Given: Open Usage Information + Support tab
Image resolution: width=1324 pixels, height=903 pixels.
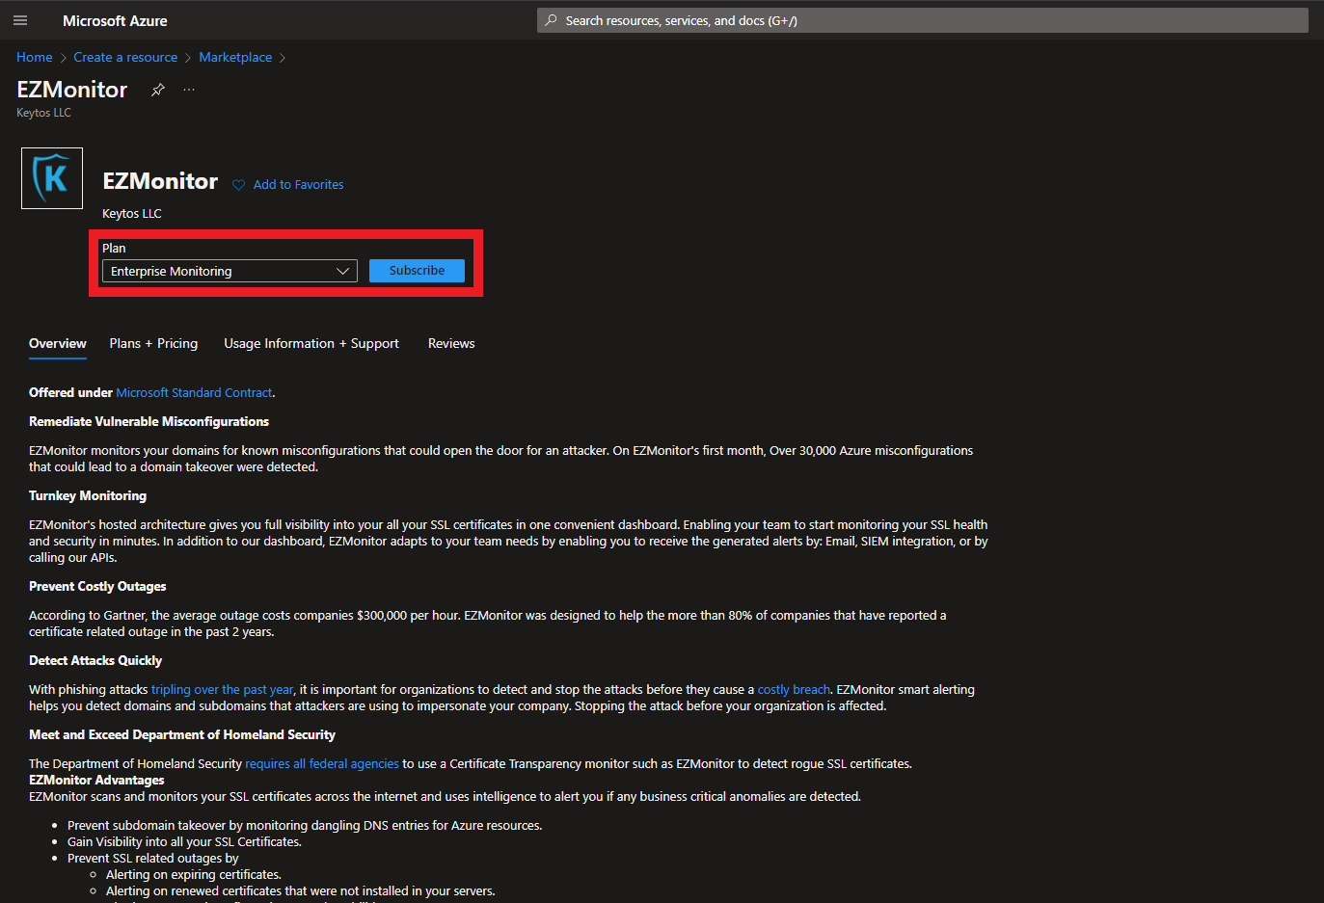Looking at the screenshot, I should coord(311,343).
